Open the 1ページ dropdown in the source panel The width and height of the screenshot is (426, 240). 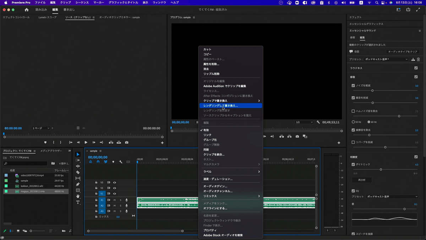pos(40,128)
